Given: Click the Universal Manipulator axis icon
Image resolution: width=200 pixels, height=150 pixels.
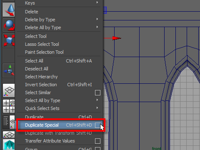Looking at the screenshot, I should coord(9,70).
